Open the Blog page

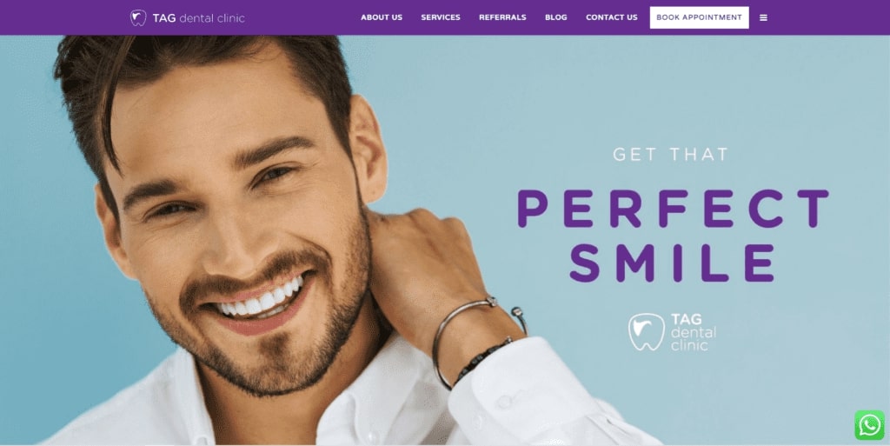click(x=555, y=17)
